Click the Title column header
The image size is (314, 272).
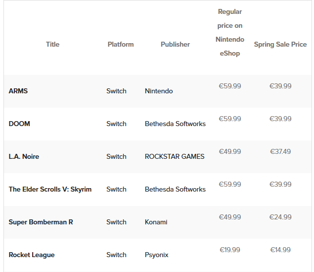click(x=52, y=44)
